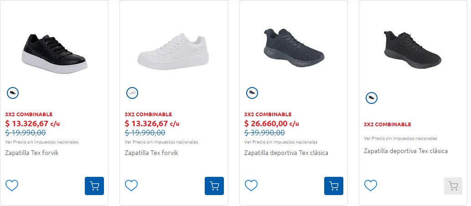Click disabled cart icon on last product

point(453,186)
